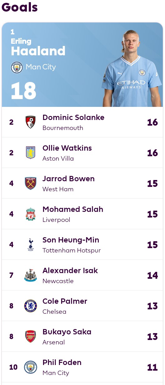Open Erling Haaland's player photo
The height and width of the screenshot is (385, 165).
click(x=132, y=68)
